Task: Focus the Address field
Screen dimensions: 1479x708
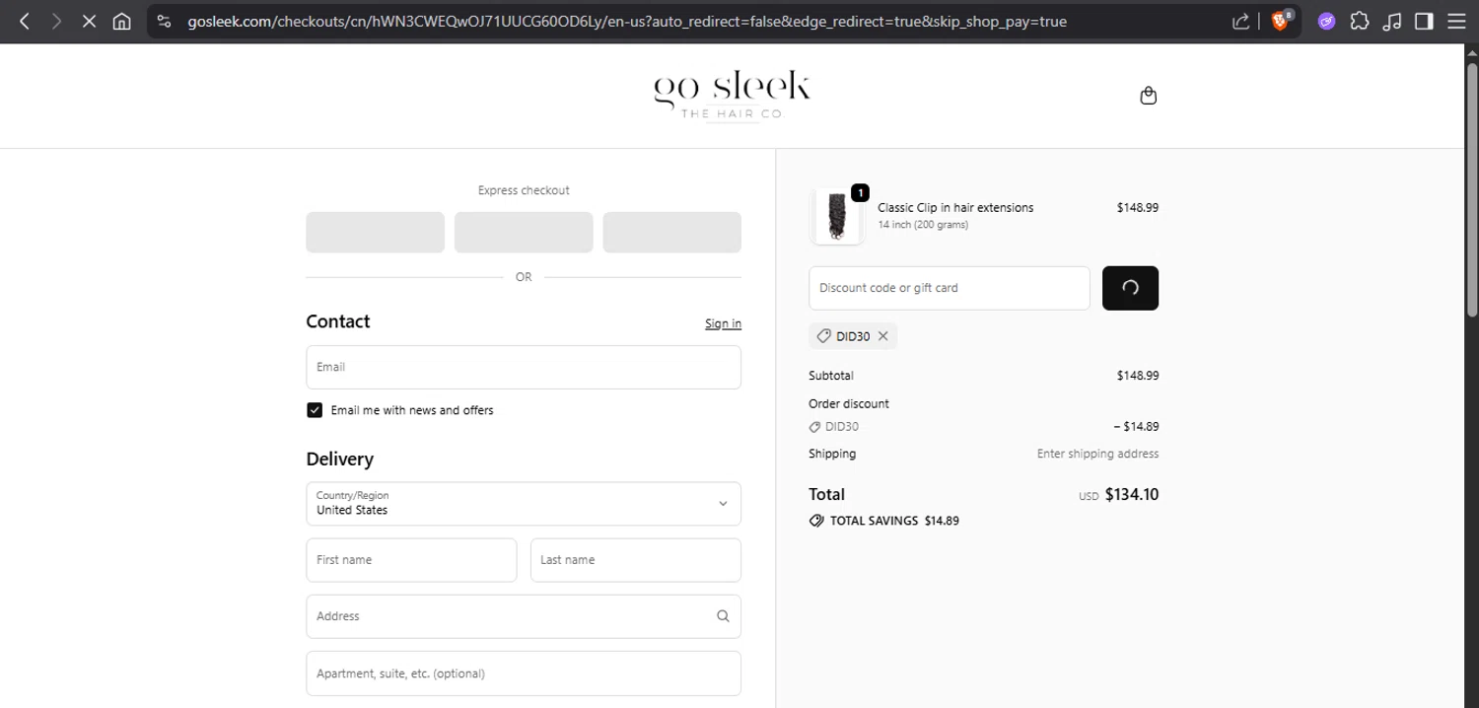Action: tap(524, 616)
